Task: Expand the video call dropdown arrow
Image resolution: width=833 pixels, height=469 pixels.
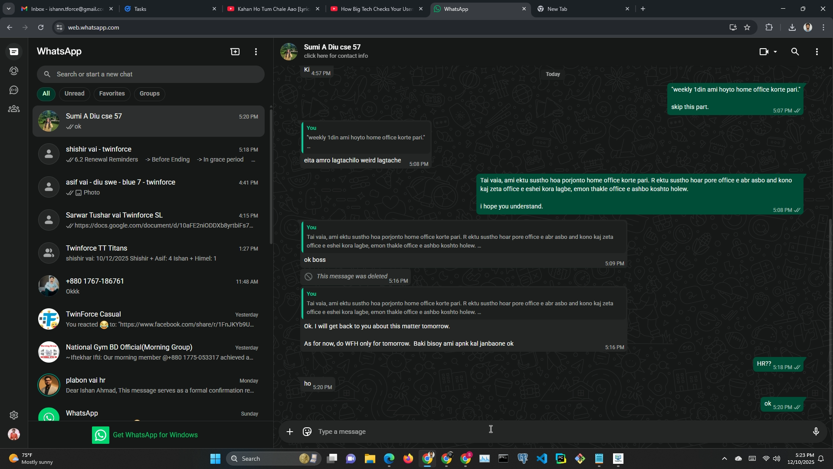Action: coord(775,52)
